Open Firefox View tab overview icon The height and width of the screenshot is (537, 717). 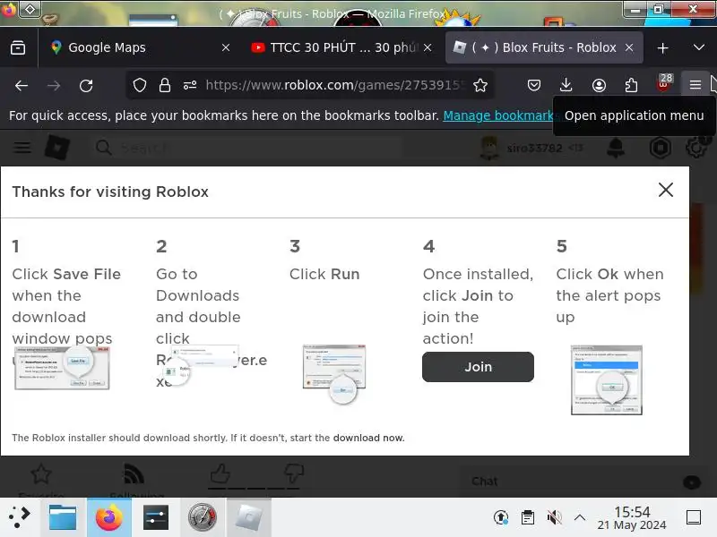[x=18, y=47]
